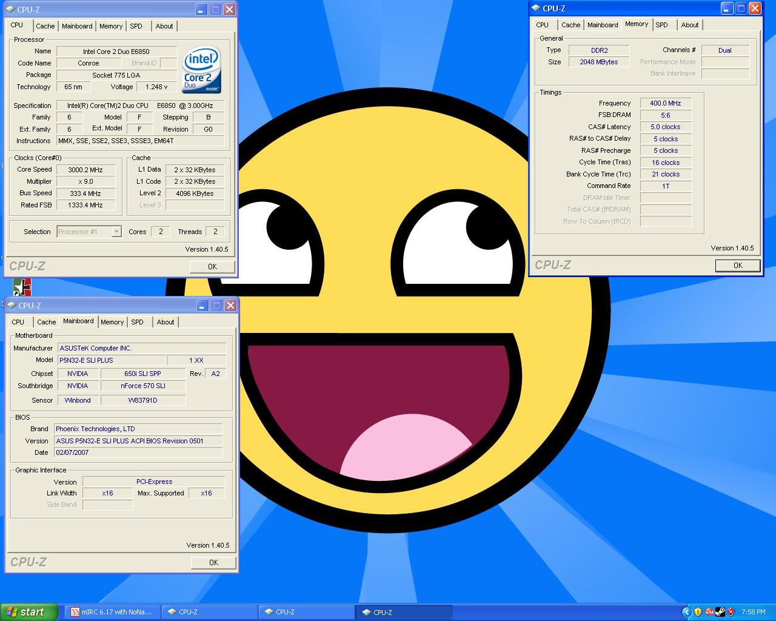Click the Core Speed value field
Viewport: 776px width, 621px height.
(85, 170)
